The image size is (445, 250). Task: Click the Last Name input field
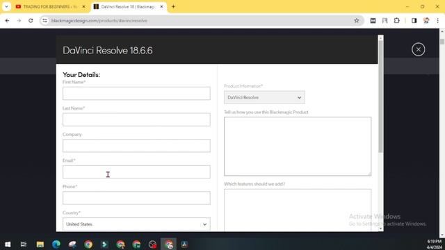pyautogui.click(x=136, y=119)
